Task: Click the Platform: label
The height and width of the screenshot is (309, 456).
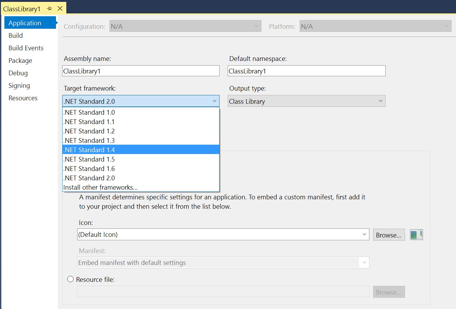Action: click(x=282, y=27)
